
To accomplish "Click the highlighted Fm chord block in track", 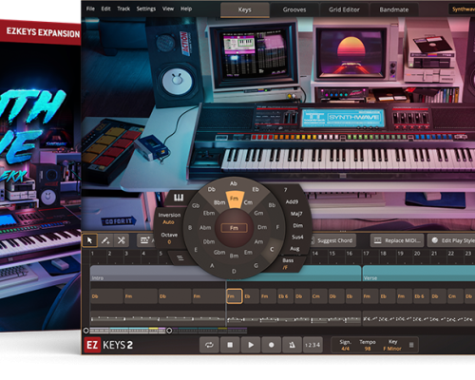I will coord(235,296).
